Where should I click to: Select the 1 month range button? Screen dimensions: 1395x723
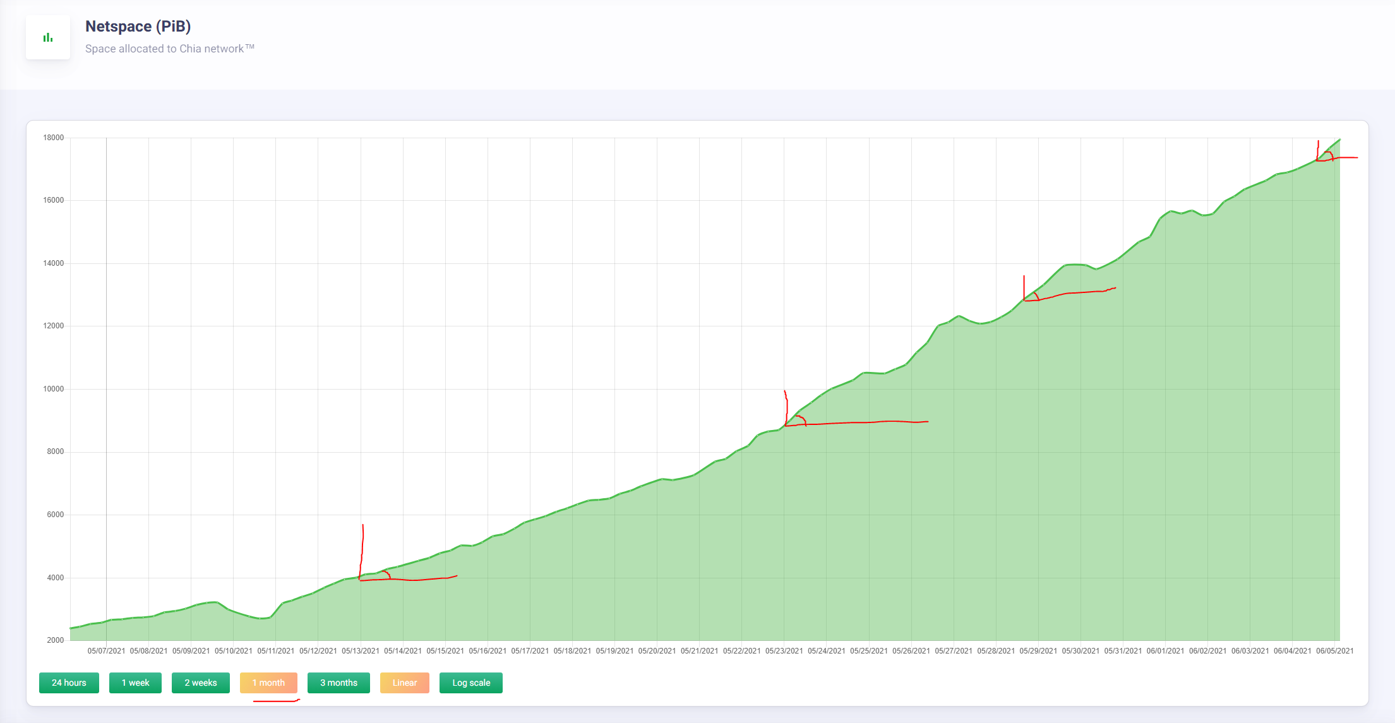coord(268,683)
